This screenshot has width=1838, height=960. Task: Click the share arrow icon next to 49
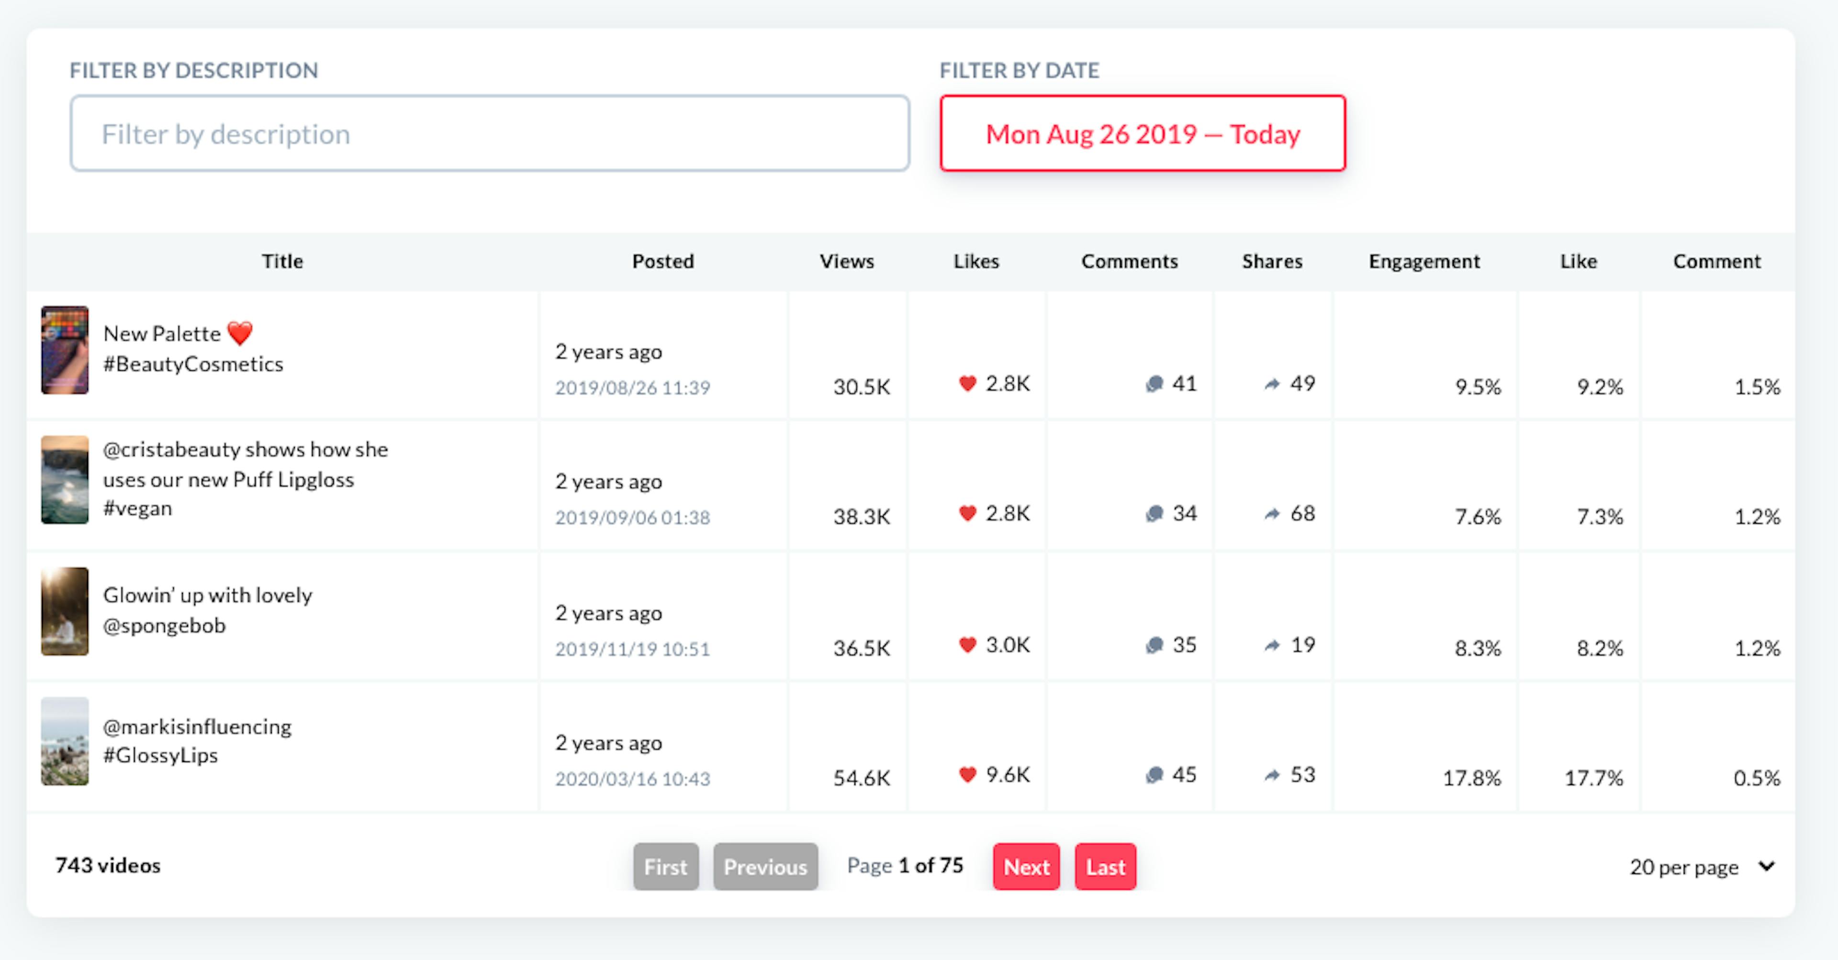1272,385
